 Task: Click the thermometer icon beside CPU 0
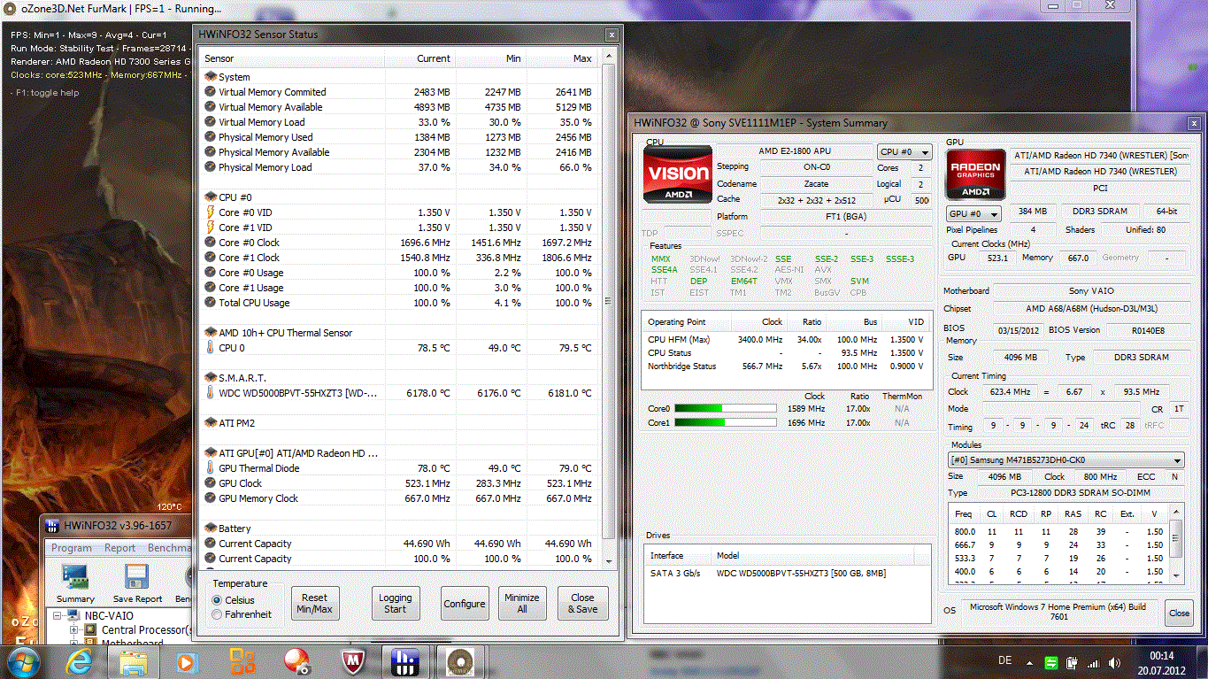pyautogui.click(x=210, y=348)
